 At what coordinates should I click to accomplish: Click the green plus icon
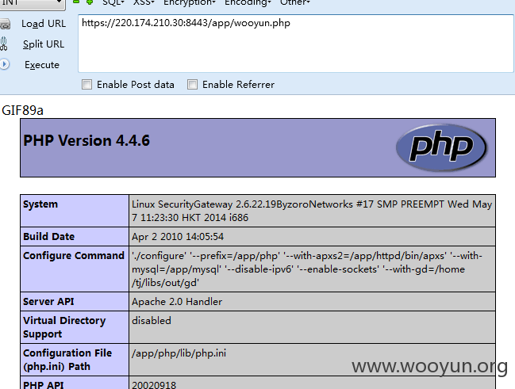click(x=89, y=2)
